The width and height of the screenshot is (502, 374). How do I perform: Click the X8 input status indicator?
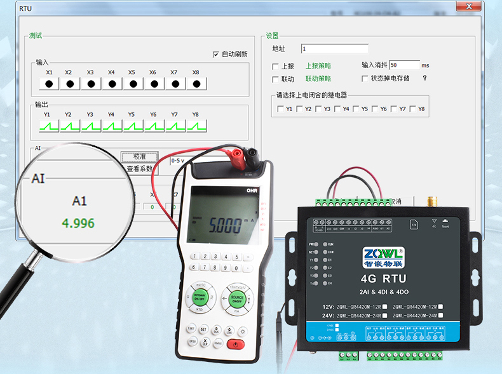pos(196,84)
